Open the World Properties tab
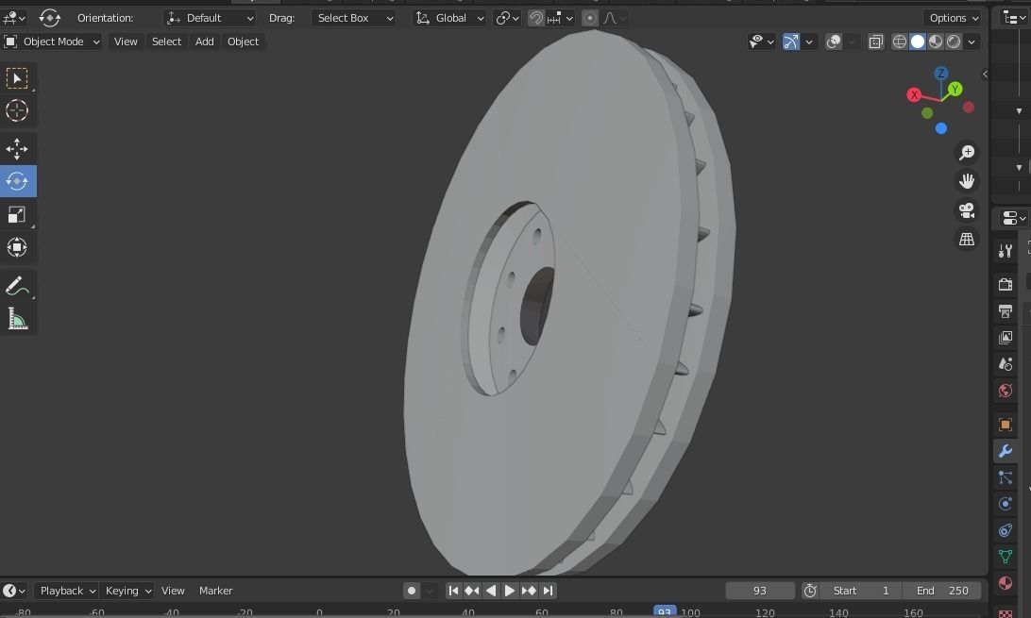 tap(1005, 390)
